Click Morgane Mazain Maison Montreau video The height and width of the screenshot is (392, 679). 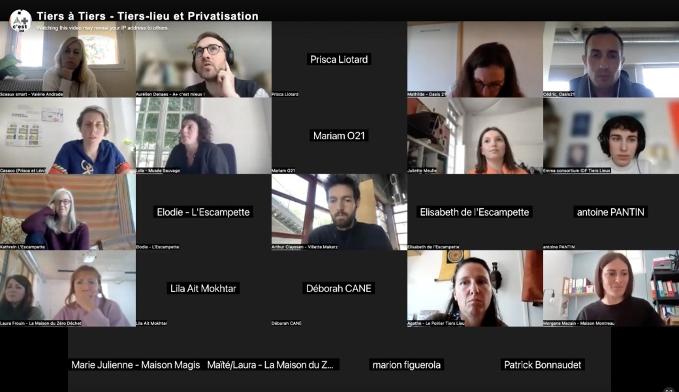[611, 288]
